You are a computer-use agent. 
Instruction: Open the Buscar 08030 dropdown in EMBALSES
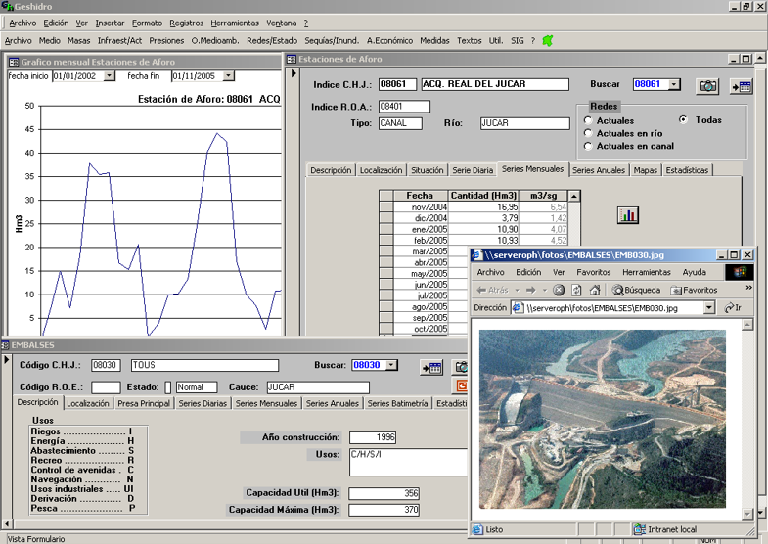tap(392, 365)
